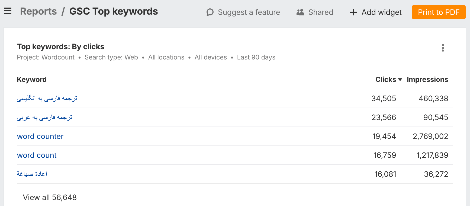Viewport: 470px width, 206px height.
Task: Open the 'word count' keyword link
Action: pos(37,155)
